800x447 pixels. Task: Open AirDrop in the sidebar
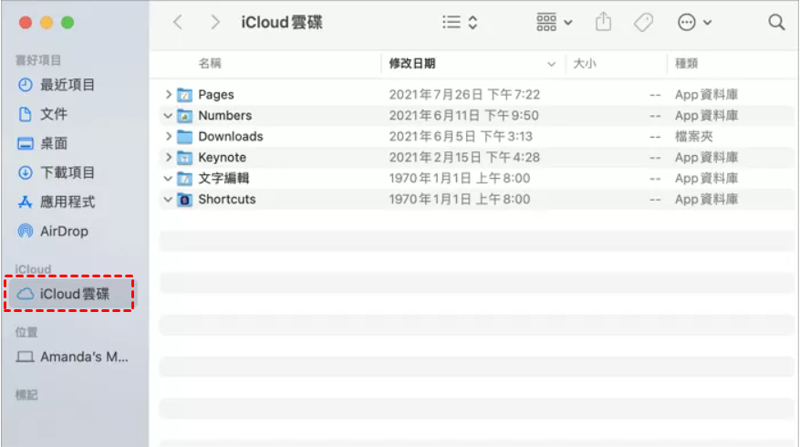point(64,231)
